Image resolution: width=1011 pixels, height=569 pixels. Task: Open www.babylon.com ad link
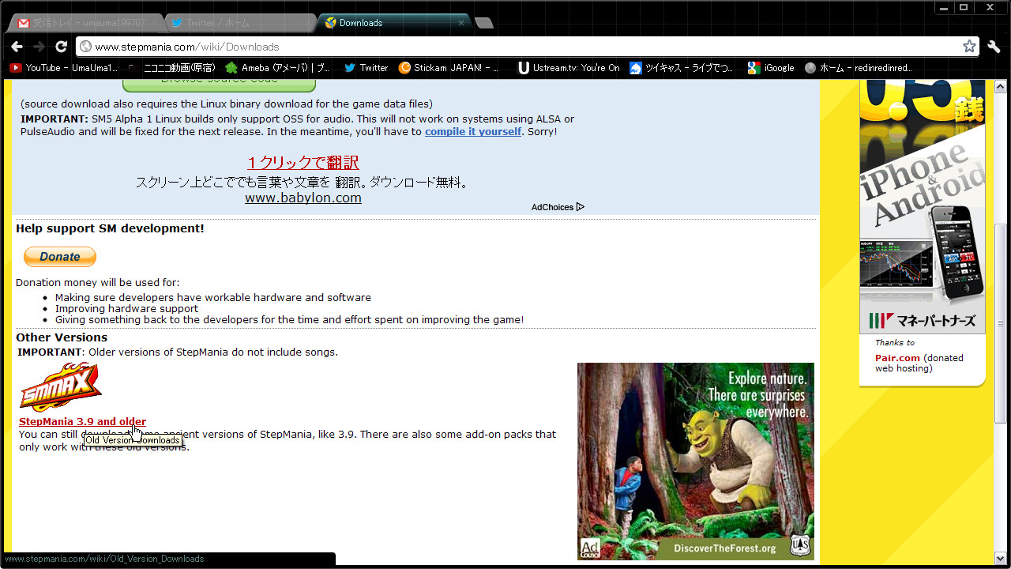tap(303, 198)
